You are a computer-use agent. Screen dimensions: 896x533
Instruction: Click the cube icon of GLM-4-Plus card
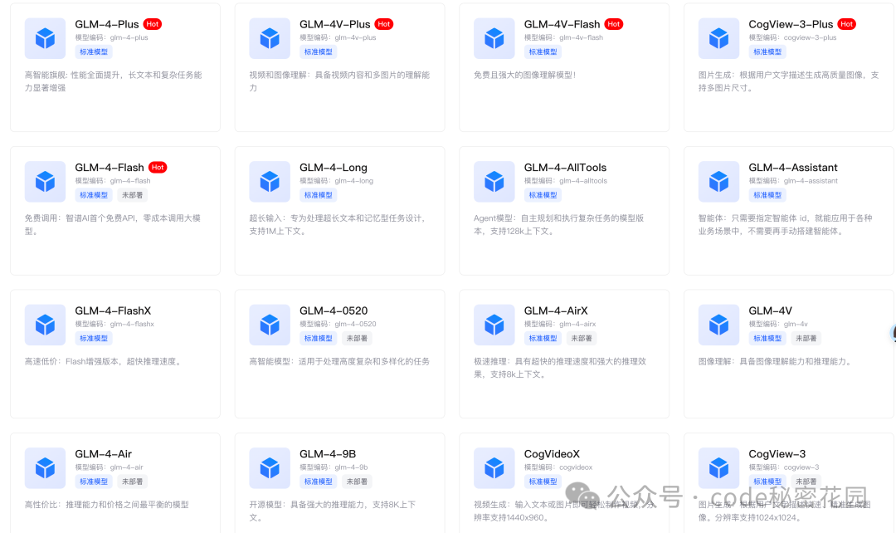(45, 38)
